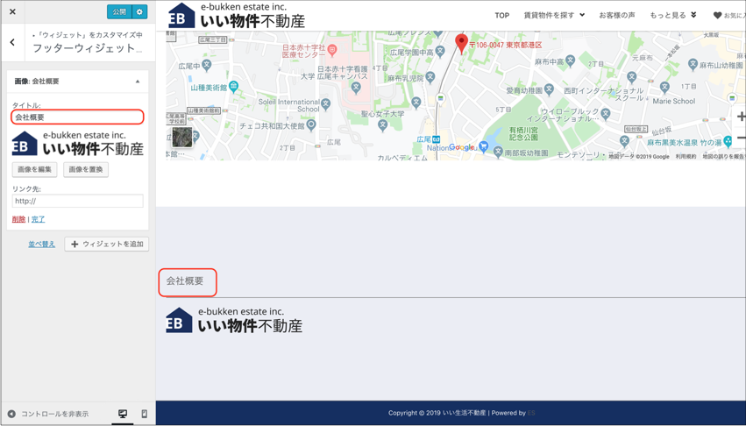Click the 画像を置換 button
746x426 pixels.
click(86, 169)
